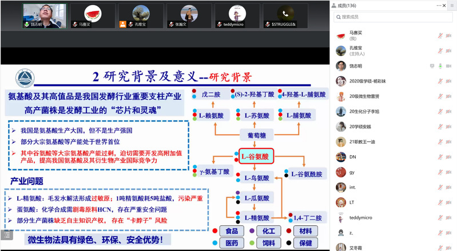Select 马赛买's watermelon avatar tile at top
This screenshot has height=251, width=457.
point(90,15)
